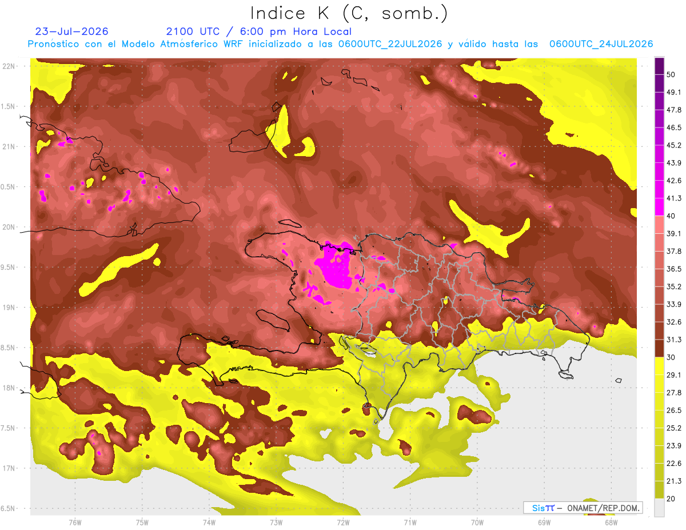Select the date text "23-Jul-2026"
Screen dimensions: 686x530
click(x=72, y=31)
